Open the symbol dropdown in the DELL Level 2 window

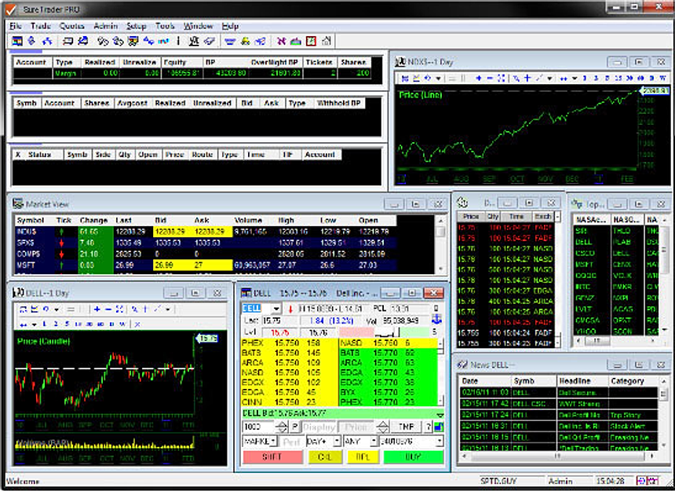tap(276, 309)
